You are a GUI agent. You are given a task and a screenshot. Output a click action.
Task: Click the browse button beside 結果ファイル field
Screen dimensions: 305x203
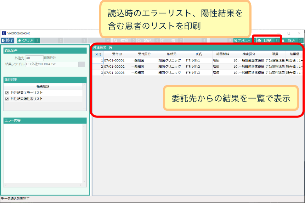click(x=82, y=64)
